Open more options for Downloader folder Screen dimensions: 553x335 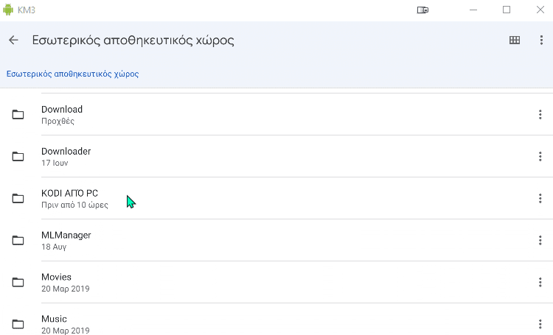[540, 156]
